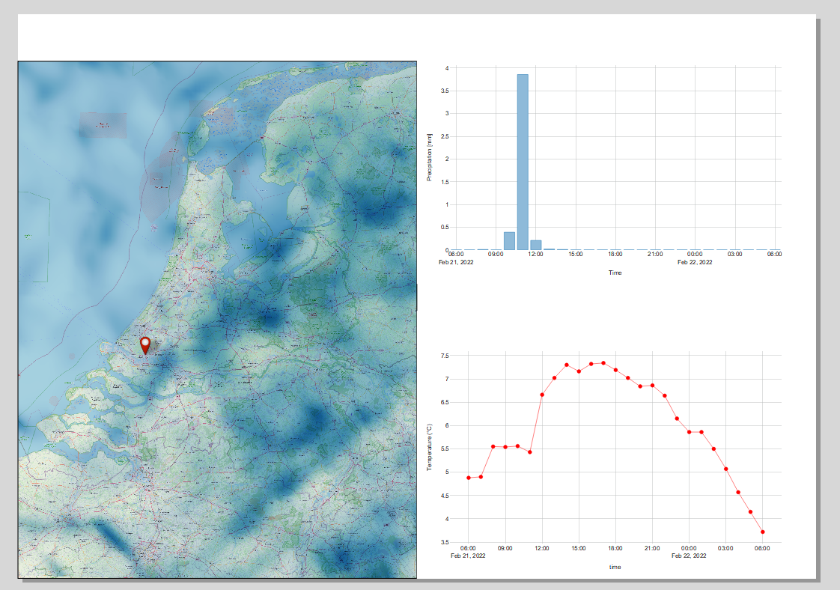Click the final temperature point on Feb 22
Image resolution: width=840 pixels, height=590 pixels.
761,532
